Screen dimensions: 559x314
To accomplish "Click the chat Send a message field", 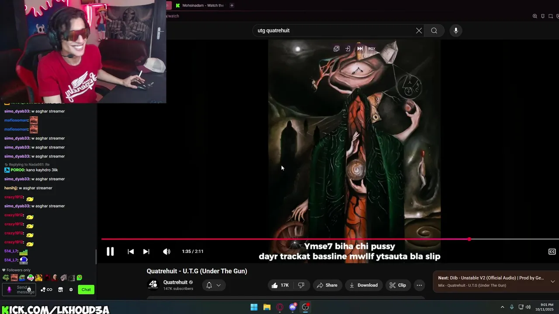I will click(19, 290).
